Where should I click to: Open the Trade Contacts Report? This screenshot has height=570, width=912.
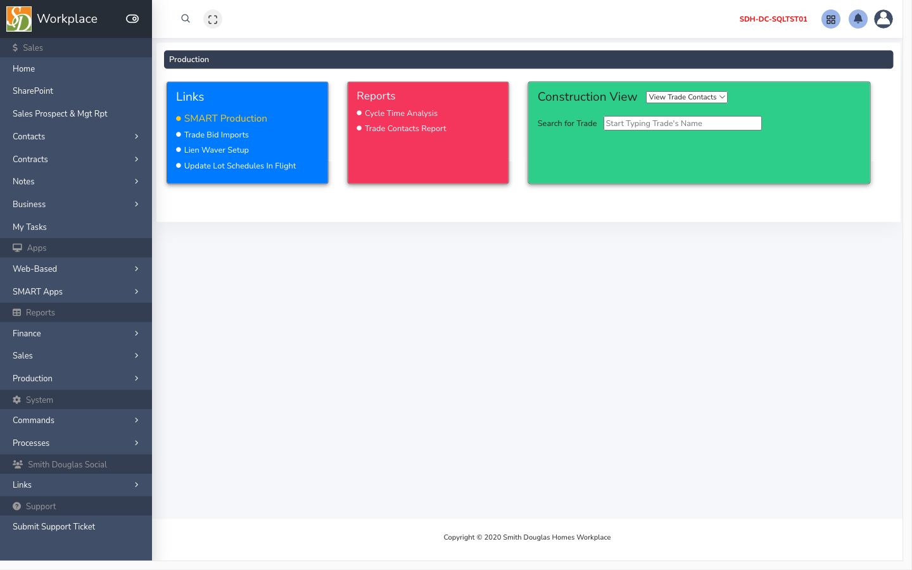click(x=405, y=129)
